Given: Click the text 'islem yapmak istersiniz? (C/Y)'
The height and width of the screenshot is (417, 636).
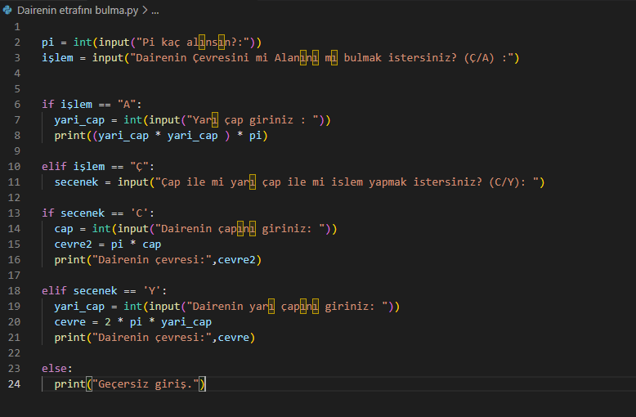Looking at the screenshot, I should [x=425, y=182].
